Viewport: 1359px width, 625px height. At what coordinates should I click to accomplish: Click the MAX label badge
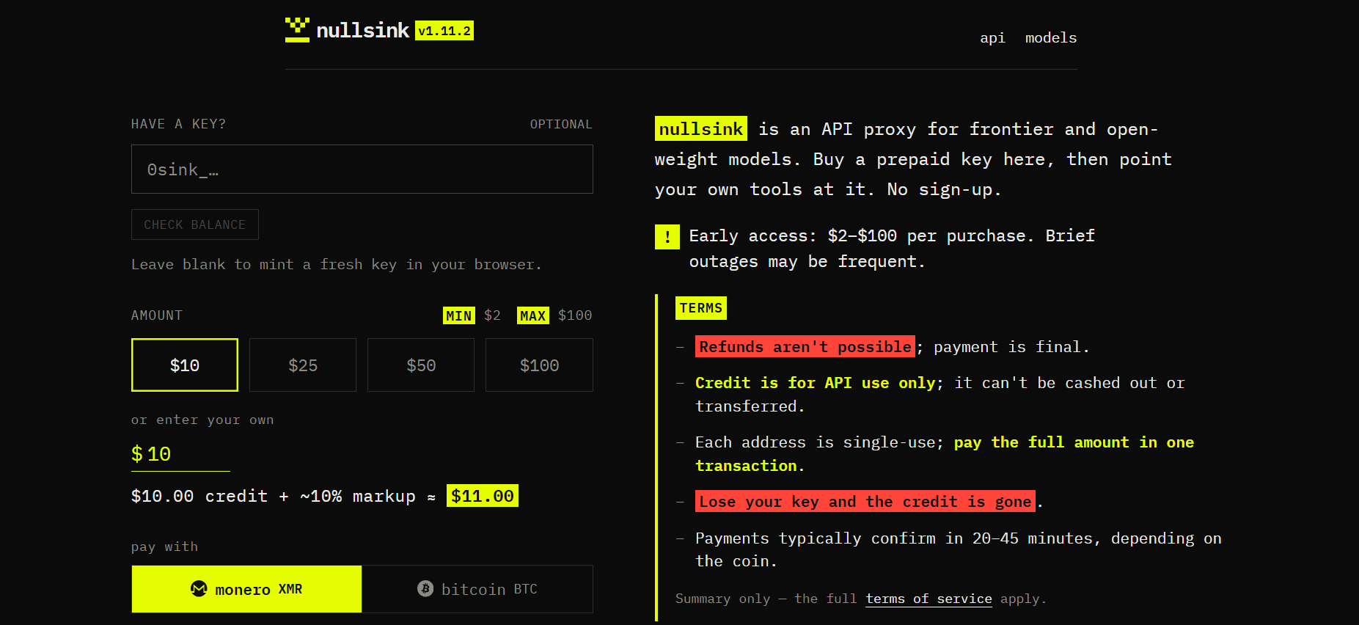[533, 315]
